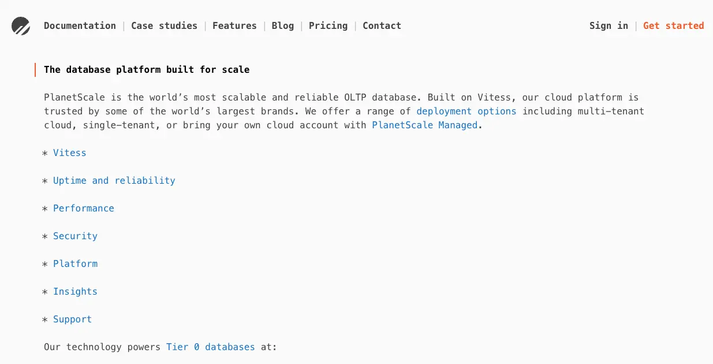Open the Documentation menu item
The image size is (713, 364).
click(80, 25)
